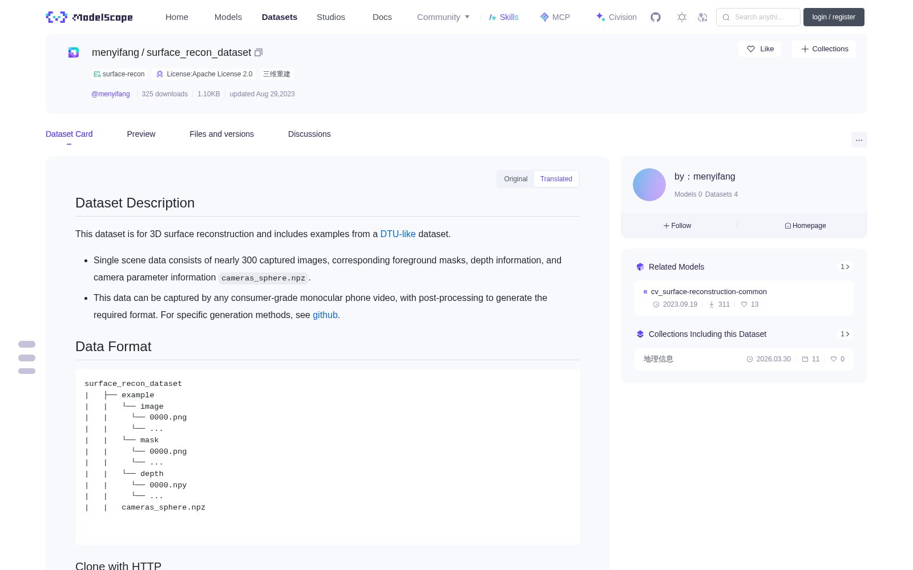
Task: Open the Skills page
Action: pos(504,17)
